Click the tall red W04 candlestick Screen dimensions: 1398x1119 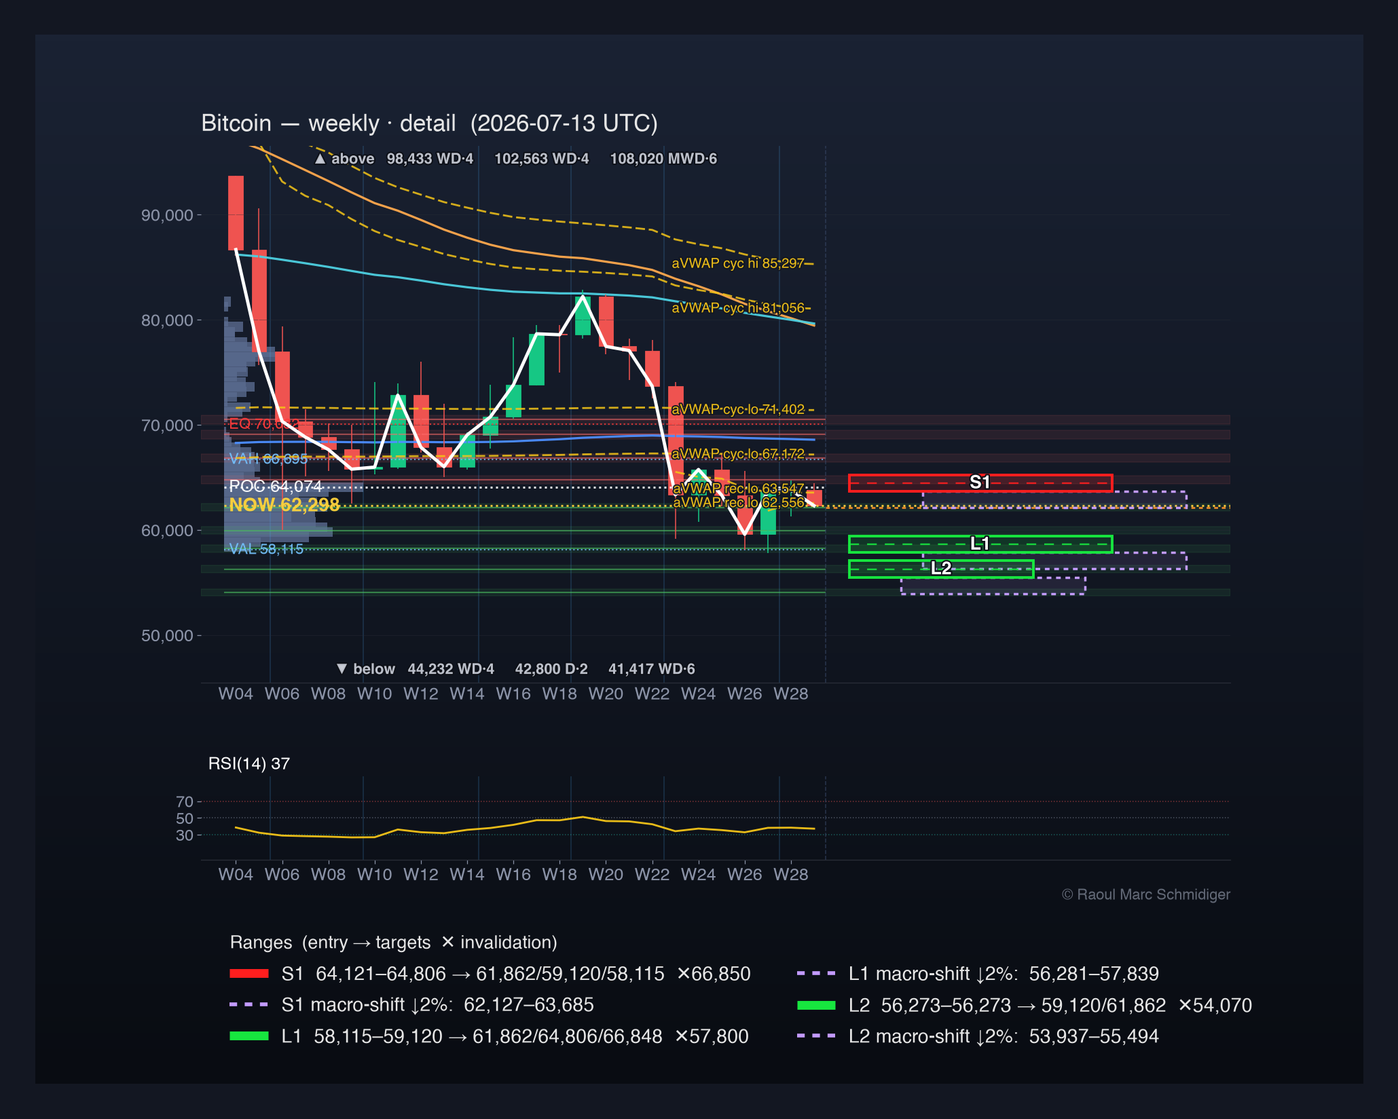point(236,213)
